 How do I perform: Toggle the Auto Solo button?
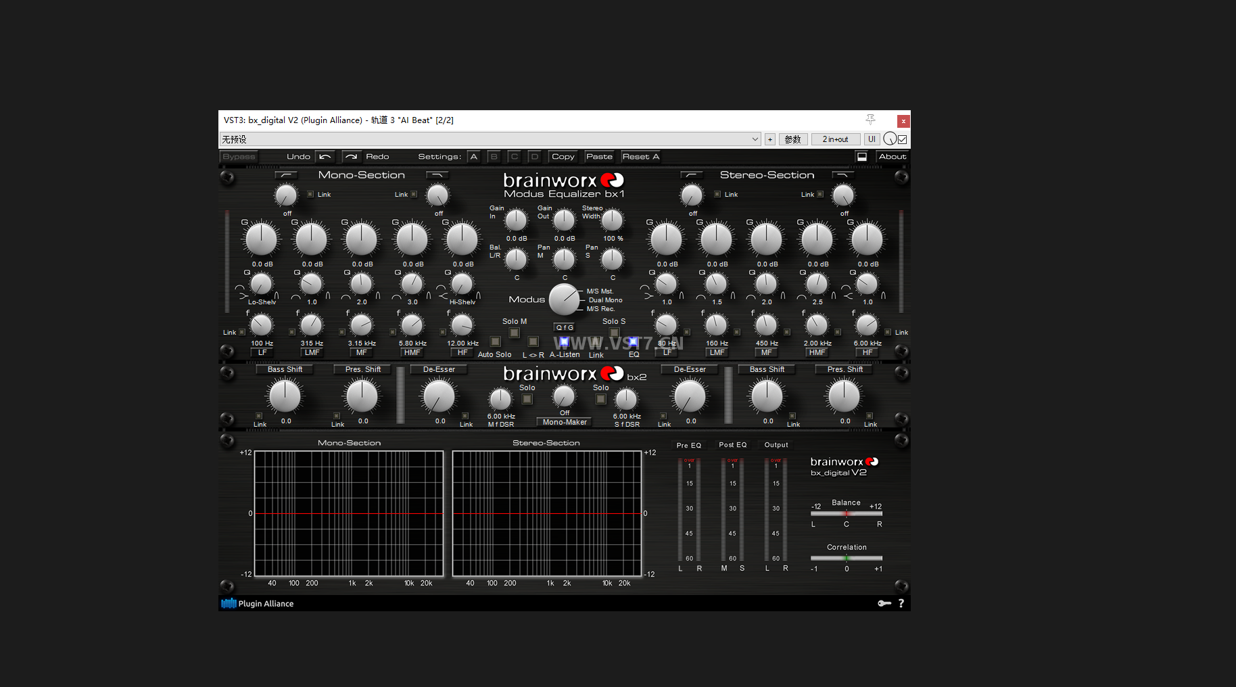(495, 341)
